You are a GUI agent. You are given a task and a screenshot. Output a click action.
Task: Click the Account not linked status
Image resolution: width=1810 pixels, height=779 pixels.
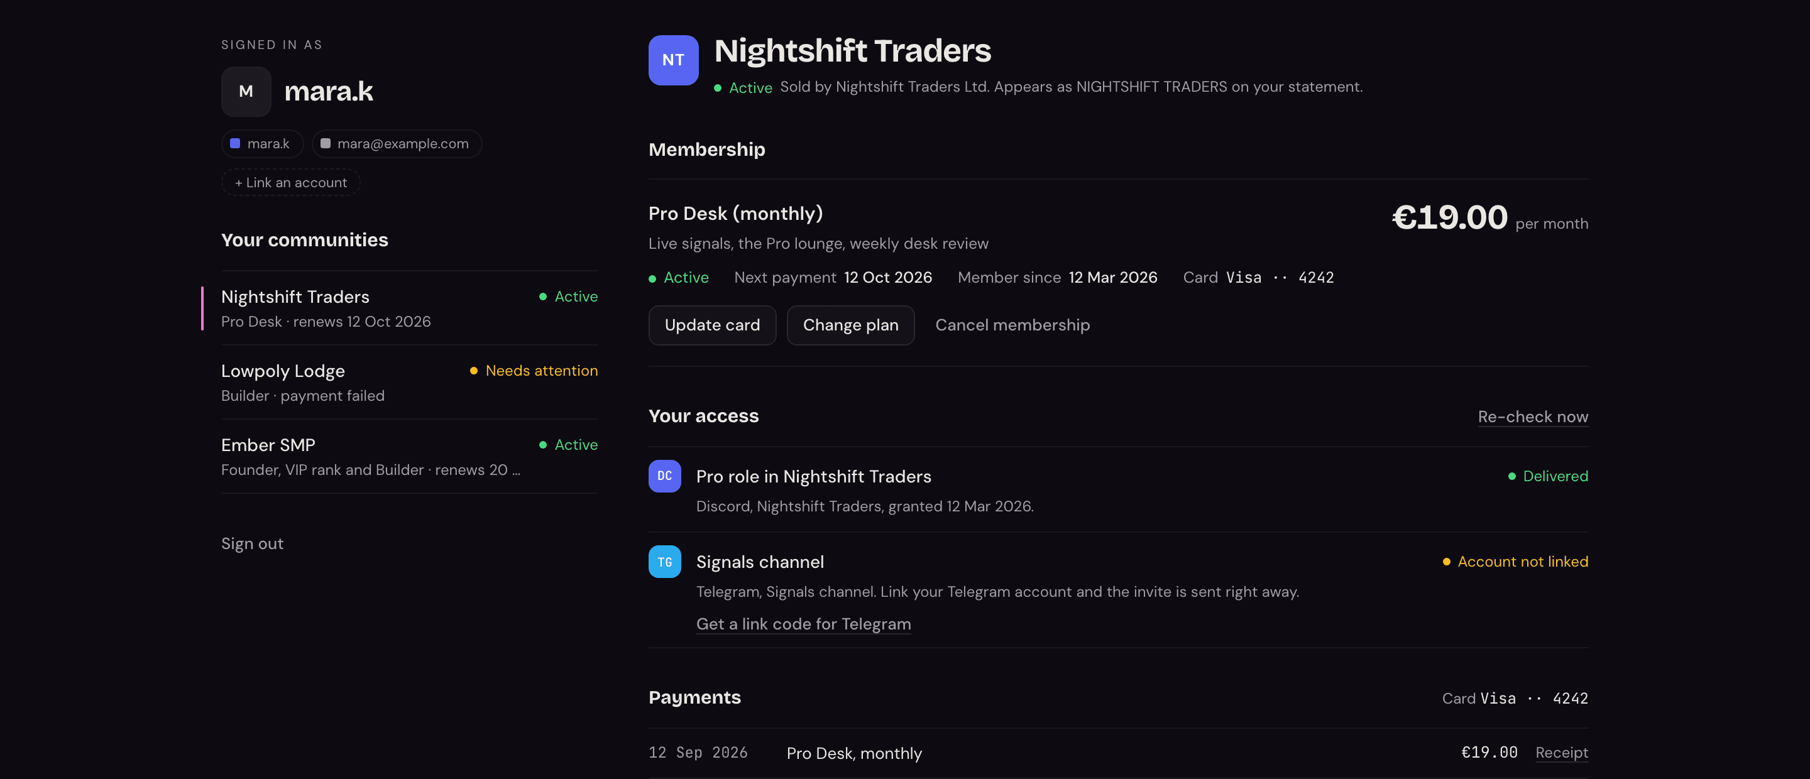click(x=1516, y=562)
